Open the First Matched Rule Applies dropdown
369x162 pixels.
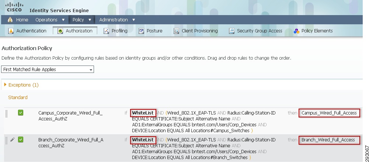click(x=47, y=69)
